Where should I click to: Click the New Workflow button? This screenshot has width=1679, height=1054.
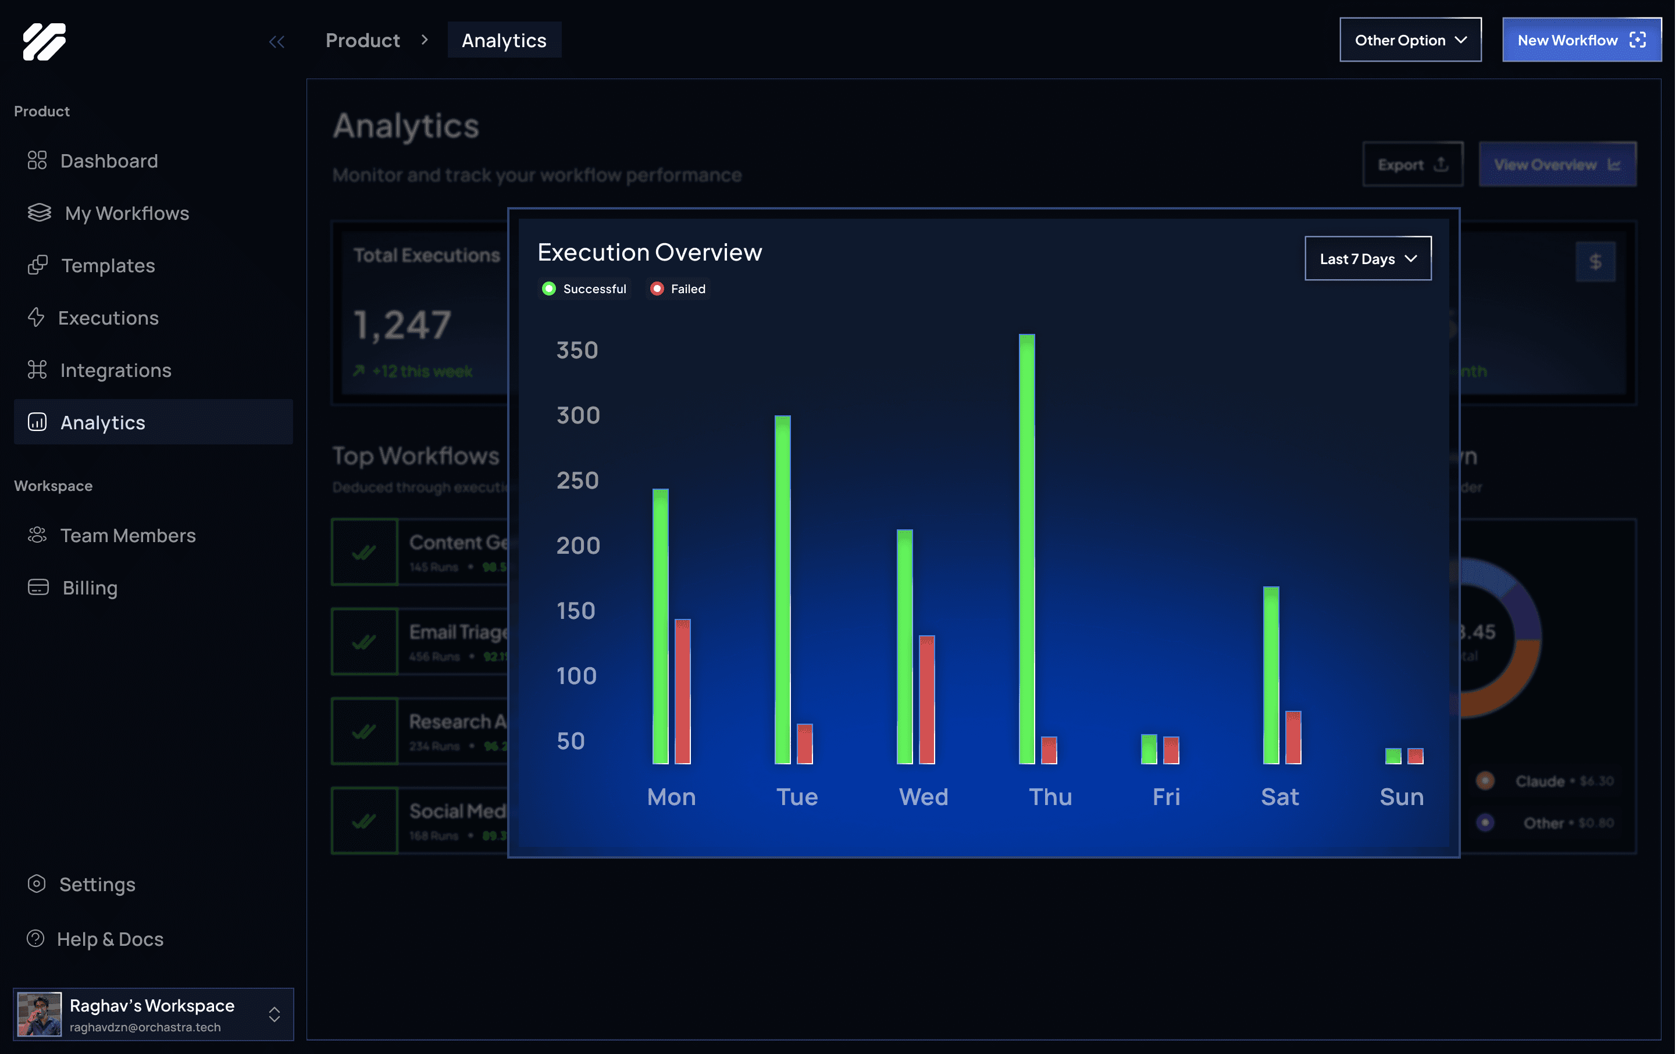[1581, 40]
